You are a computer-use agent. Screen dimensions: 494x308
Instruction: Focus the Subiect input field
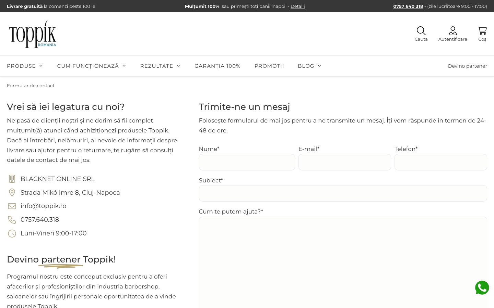[x=343, y=193]
